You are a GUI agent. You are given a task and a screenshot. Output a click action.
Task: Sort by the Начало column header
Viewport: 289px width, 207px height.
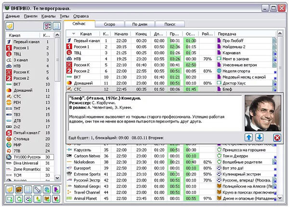[x=121, y=34]
